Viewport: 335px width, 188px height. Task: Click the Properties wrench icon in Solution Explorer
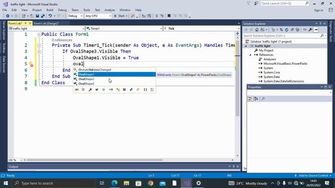click(x=310, y=30)
